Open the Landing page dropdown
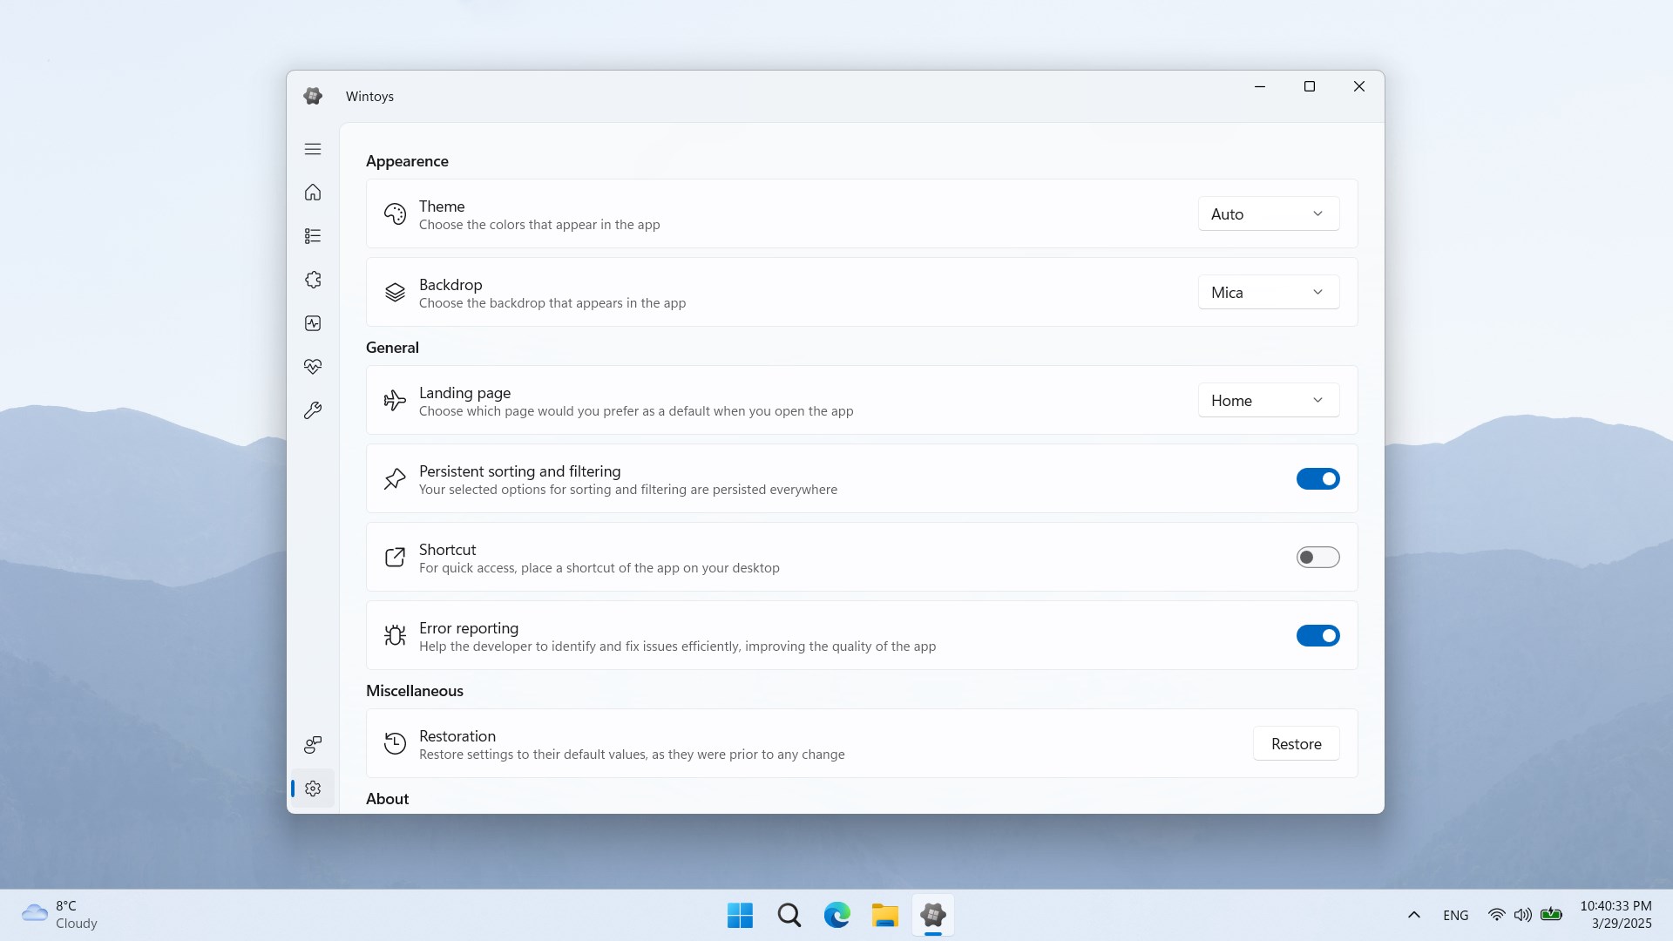The image size is (1673, 941). pos(1268,400)
